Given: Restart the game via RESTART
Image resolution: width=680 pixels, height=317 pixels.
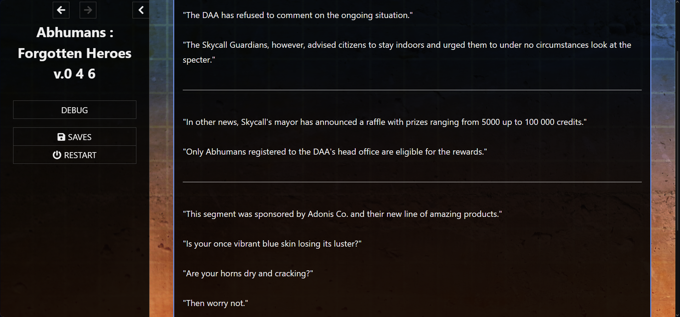Looking at the screenshot, I should click(75, 155).
